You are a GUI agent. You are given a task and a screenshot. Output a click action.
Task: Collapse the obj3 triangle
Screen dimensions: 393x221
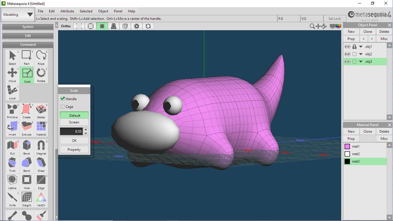pos(361,62)
